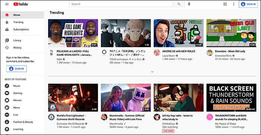Open the NBA channel name link
Image resolution: width=261 pixels, height=135 pixels.
tap(59, 59)
